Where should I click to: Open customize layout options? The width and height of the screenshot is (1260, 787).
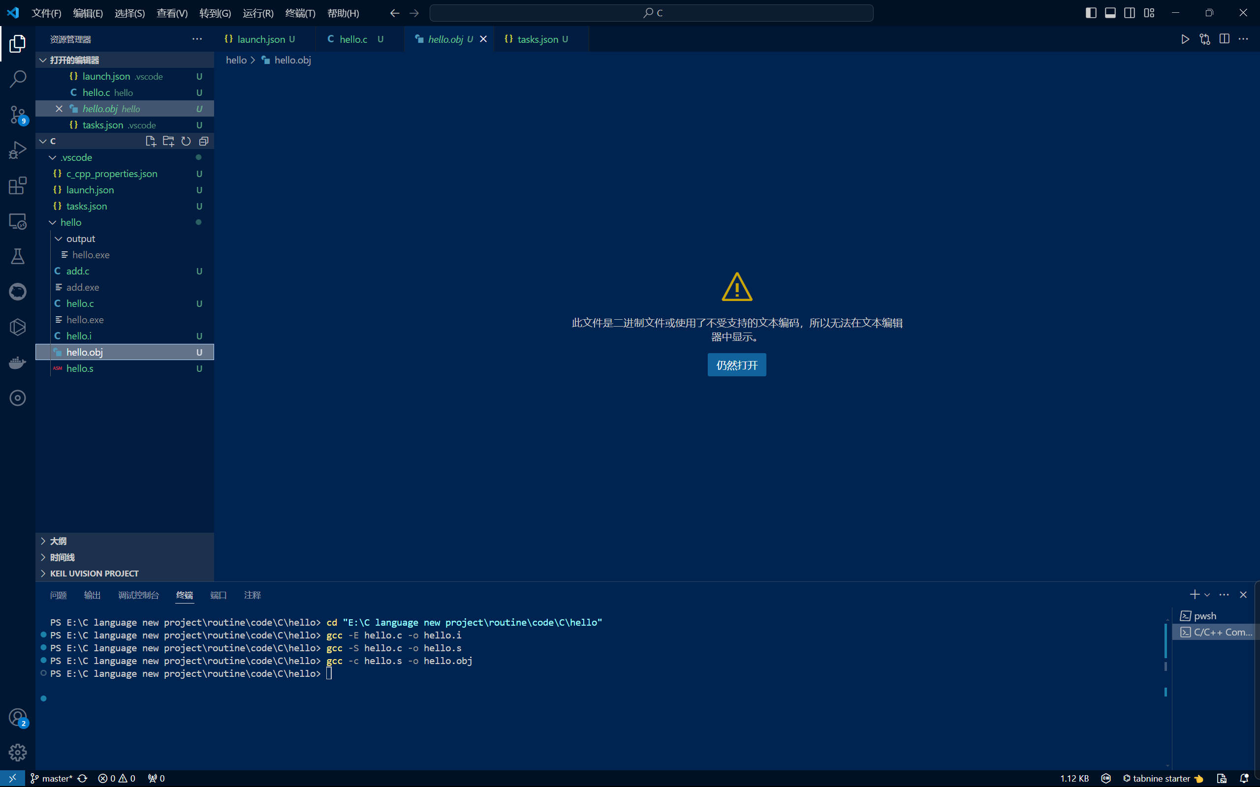coord(1149,13)
